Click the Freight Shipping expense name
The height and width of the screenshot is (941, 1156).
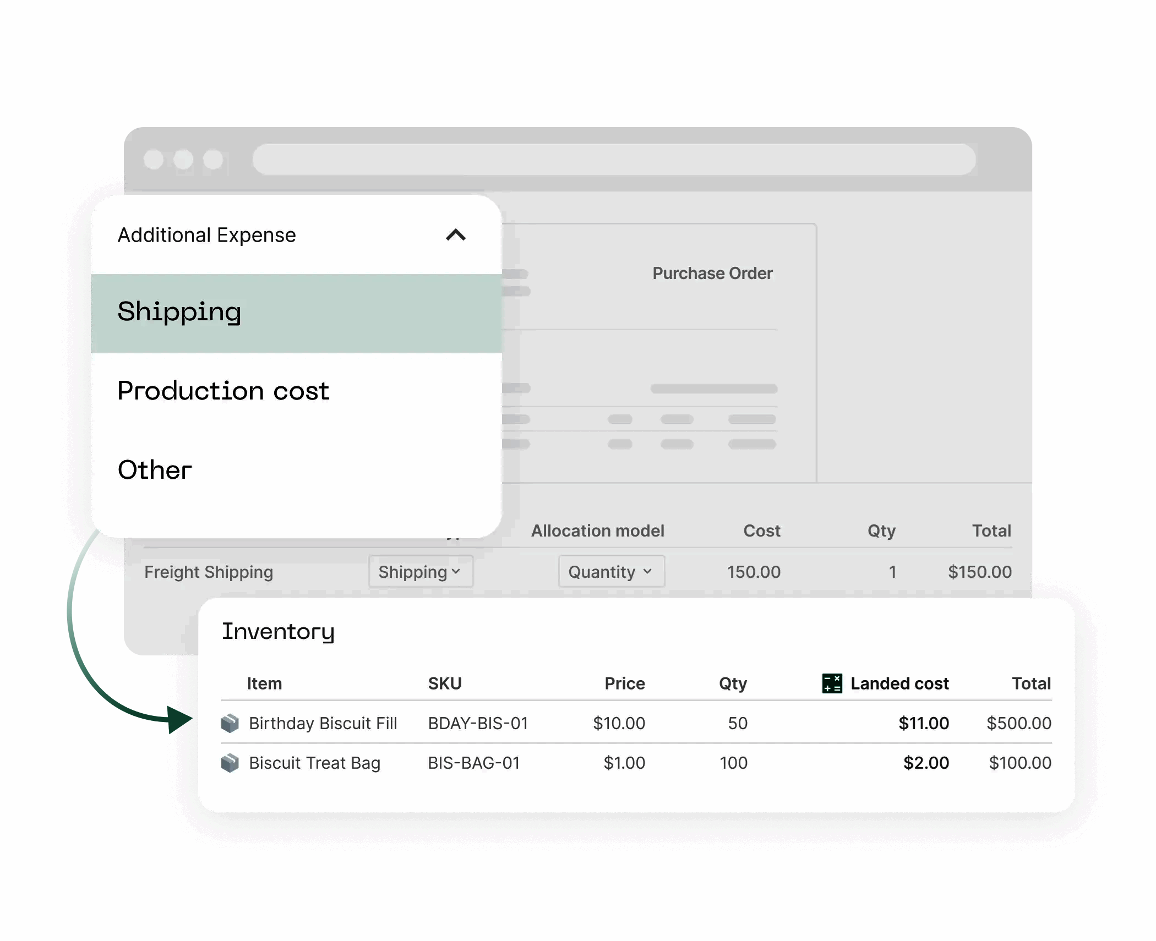click(209, 572)
